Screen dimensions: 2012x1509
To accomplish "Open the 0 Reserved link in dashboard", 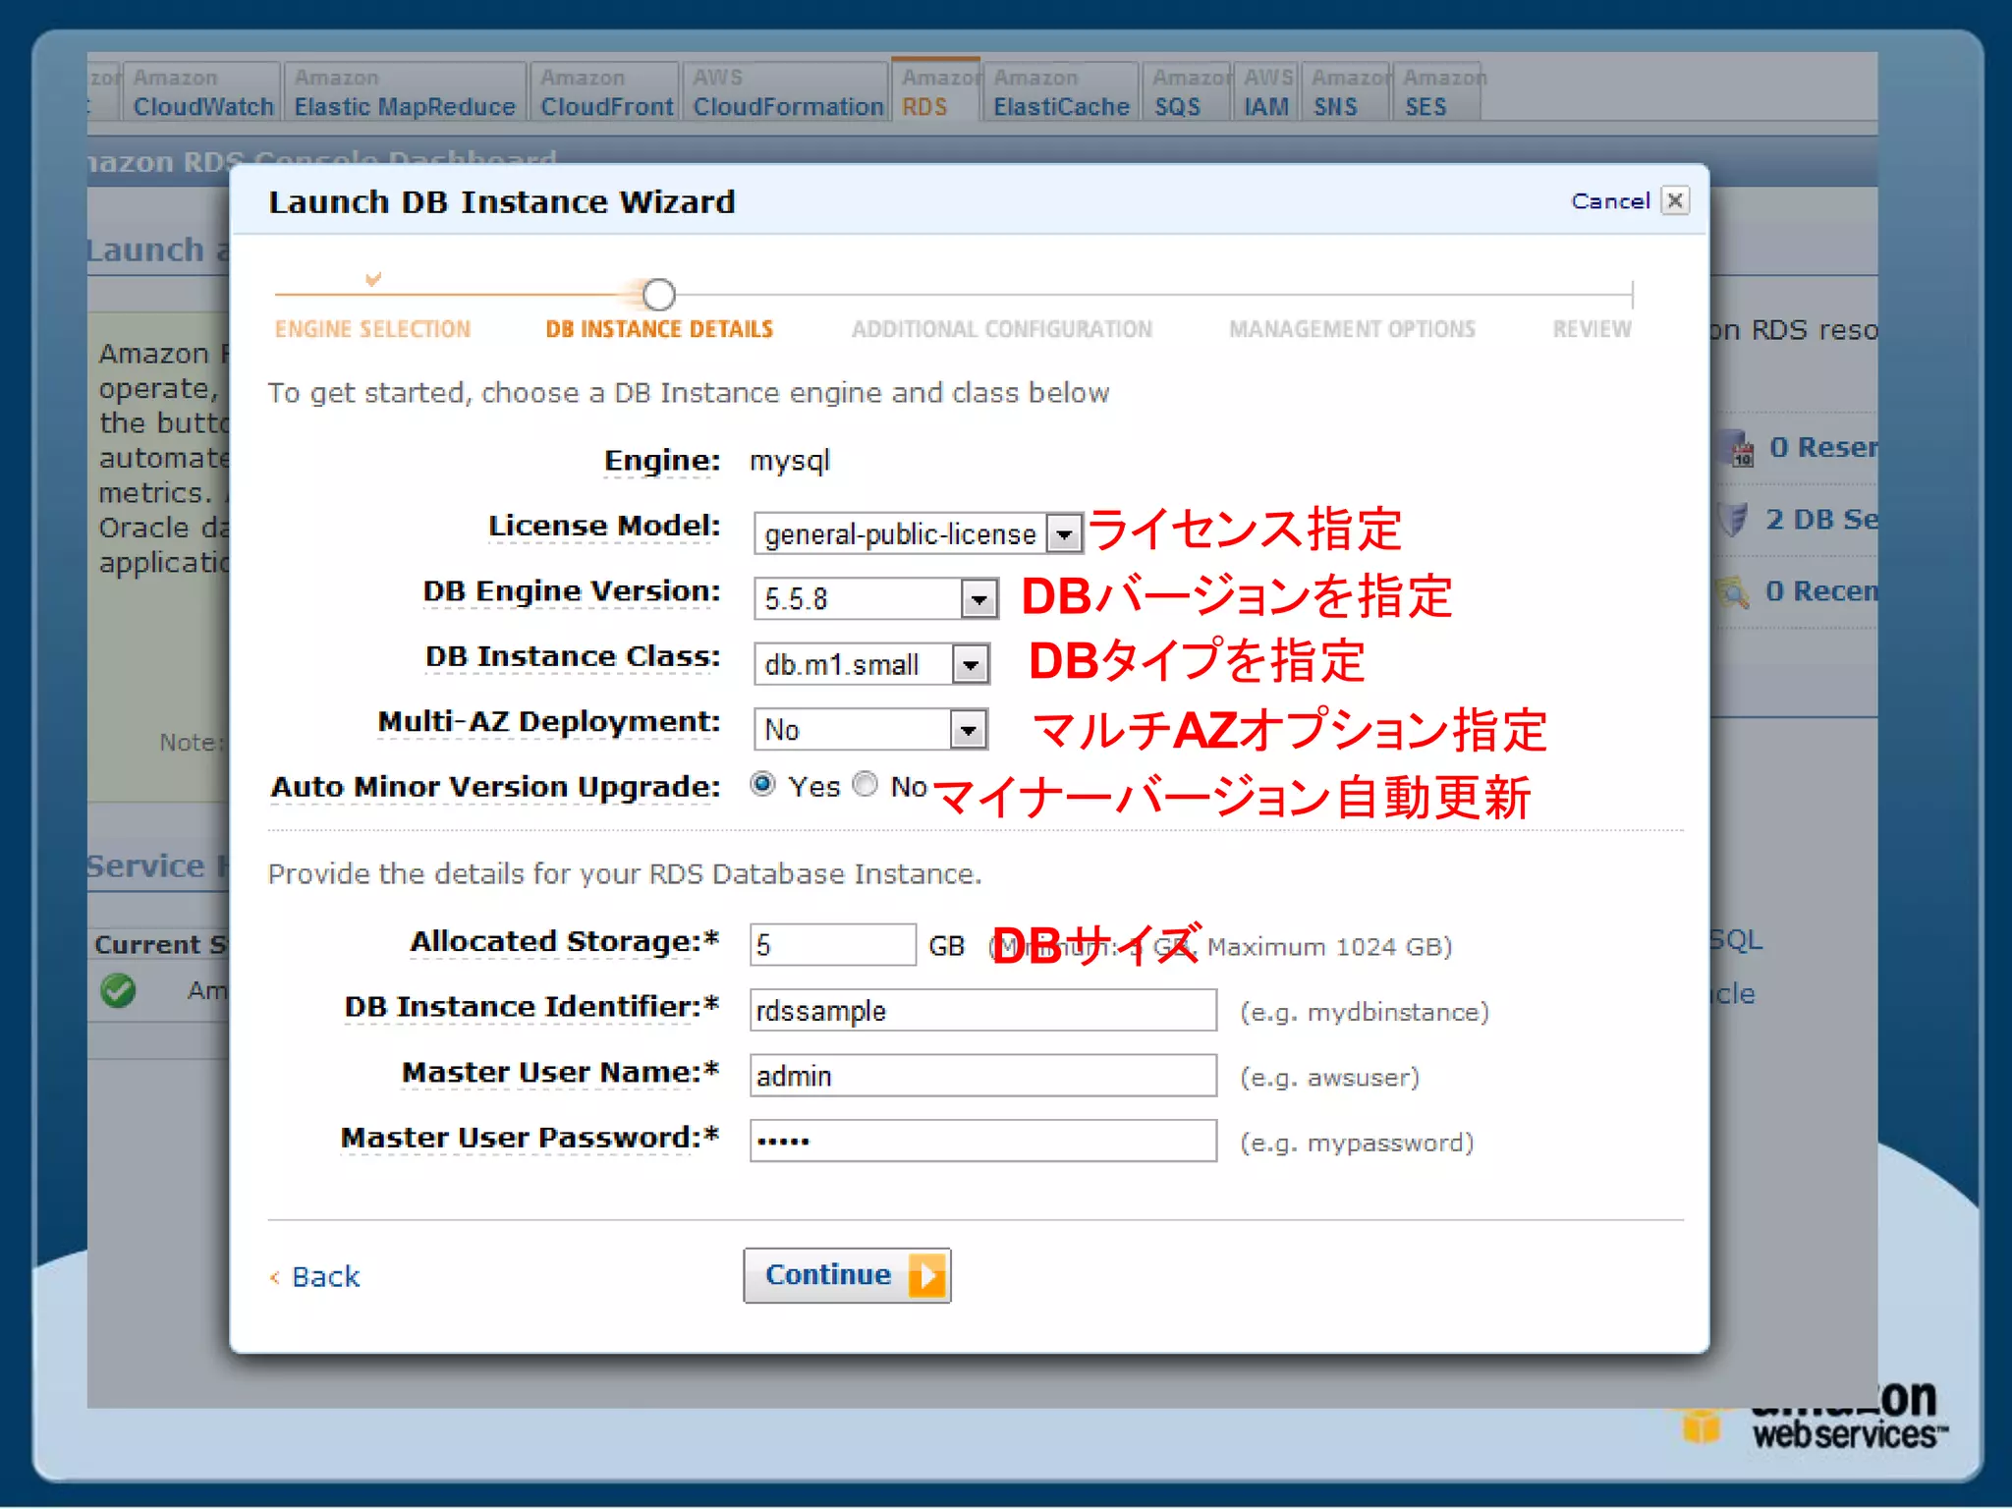I will (1823, 448).
